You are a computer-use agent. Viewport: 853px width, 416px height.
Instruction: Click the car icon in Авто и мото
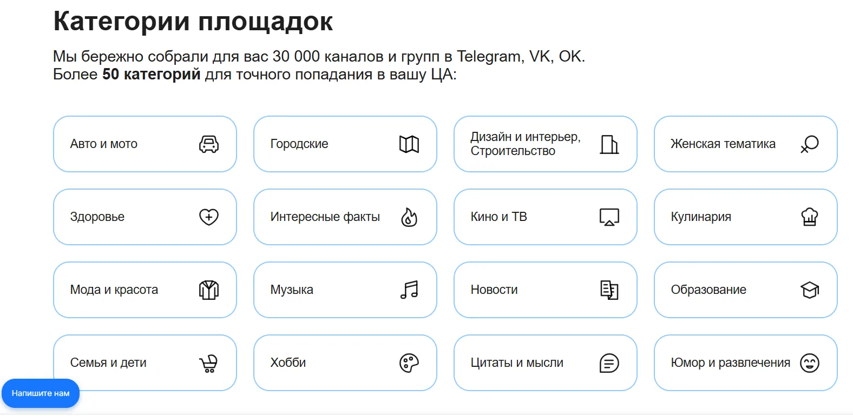(x=209, y=144)
